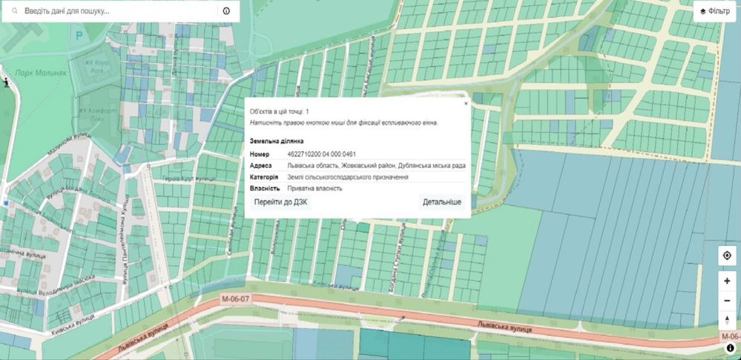Image resolution: width=741 pixels, height=360 pixels.
Task: Click the Детальніше button
Action: [442, 202]
